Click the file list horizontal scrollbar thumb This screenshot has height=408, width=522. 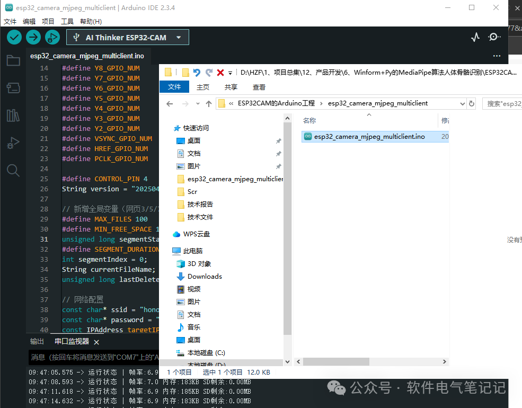[x=336, y=362]
